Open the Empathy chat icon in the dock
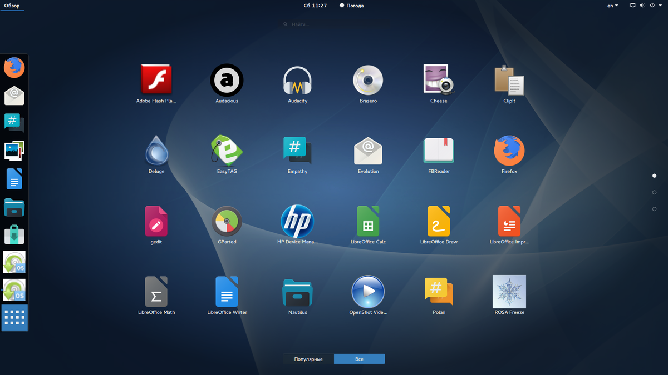This screenshot has height=375, width=668. pyautogui.click(x=14, y=123)
